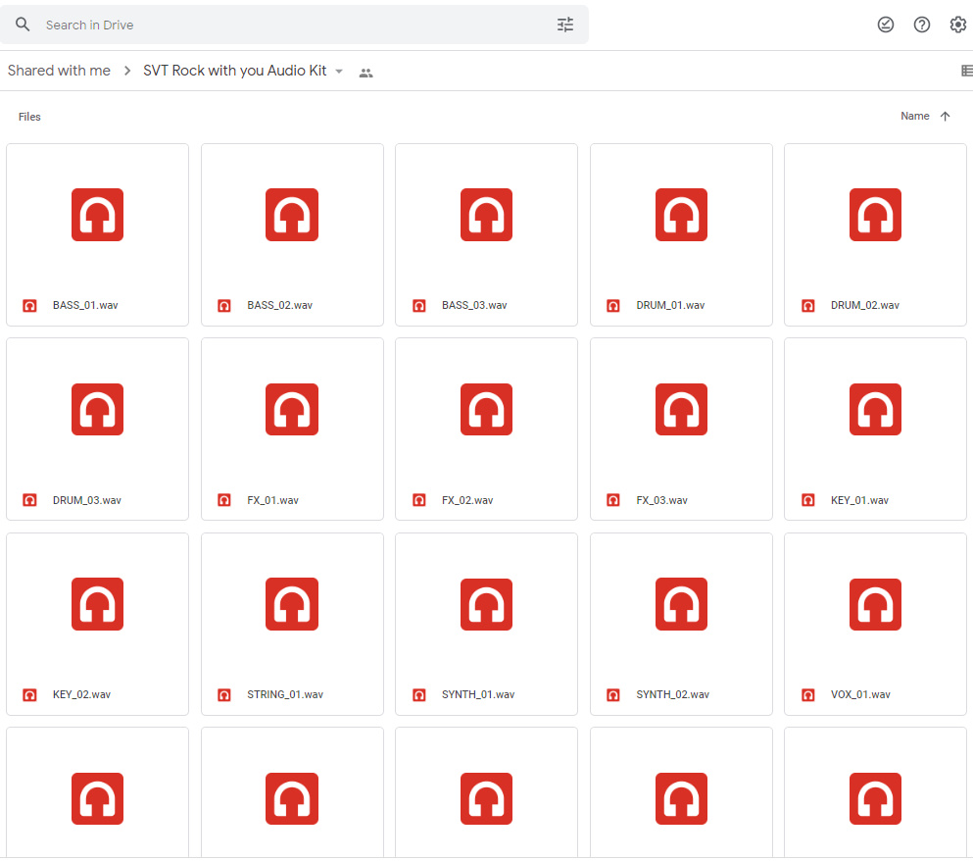
Task: Click the small audio icon beside BASS_01.wav
Action: tap(29, 306)
